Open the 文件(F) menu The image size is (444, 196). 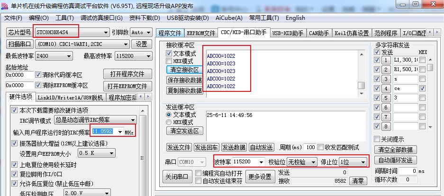[x=13, y=18]
